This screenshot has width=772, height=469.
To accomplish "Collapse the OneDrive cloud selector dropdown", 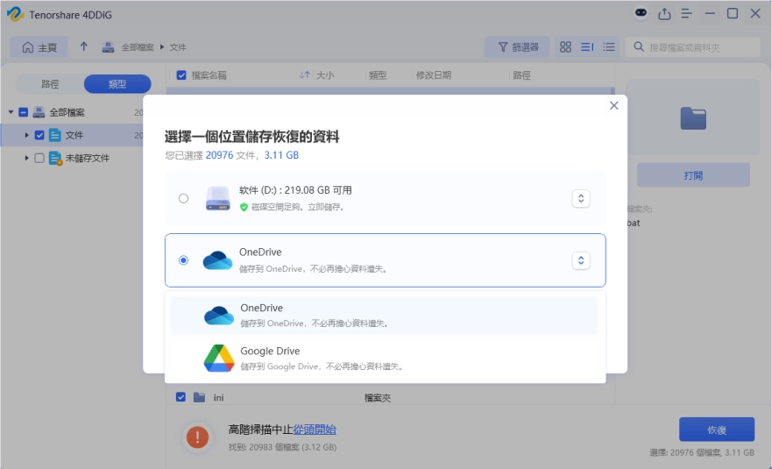I will pos(580,260).
